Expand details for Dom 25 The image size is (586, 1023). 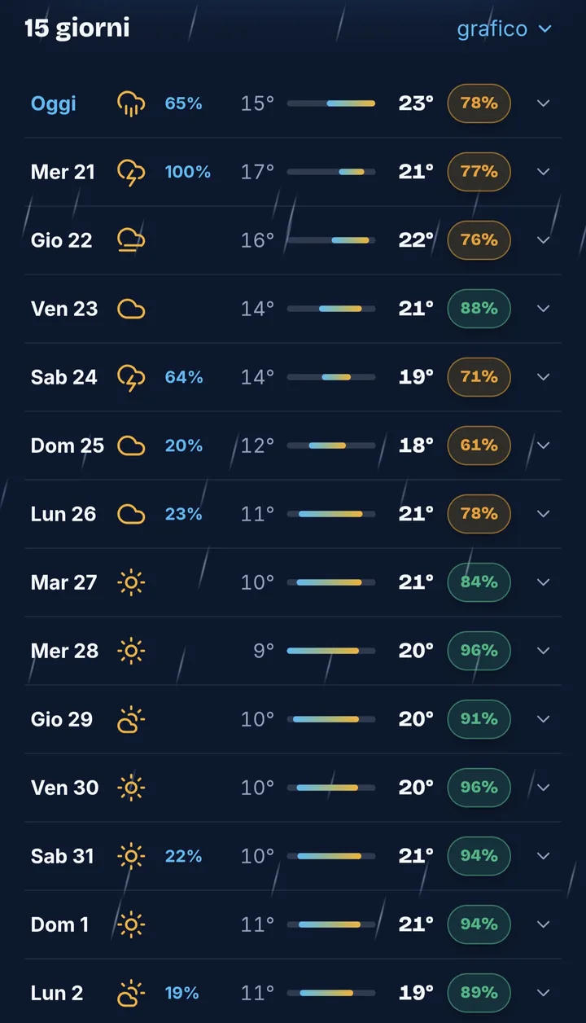(544, 446)
